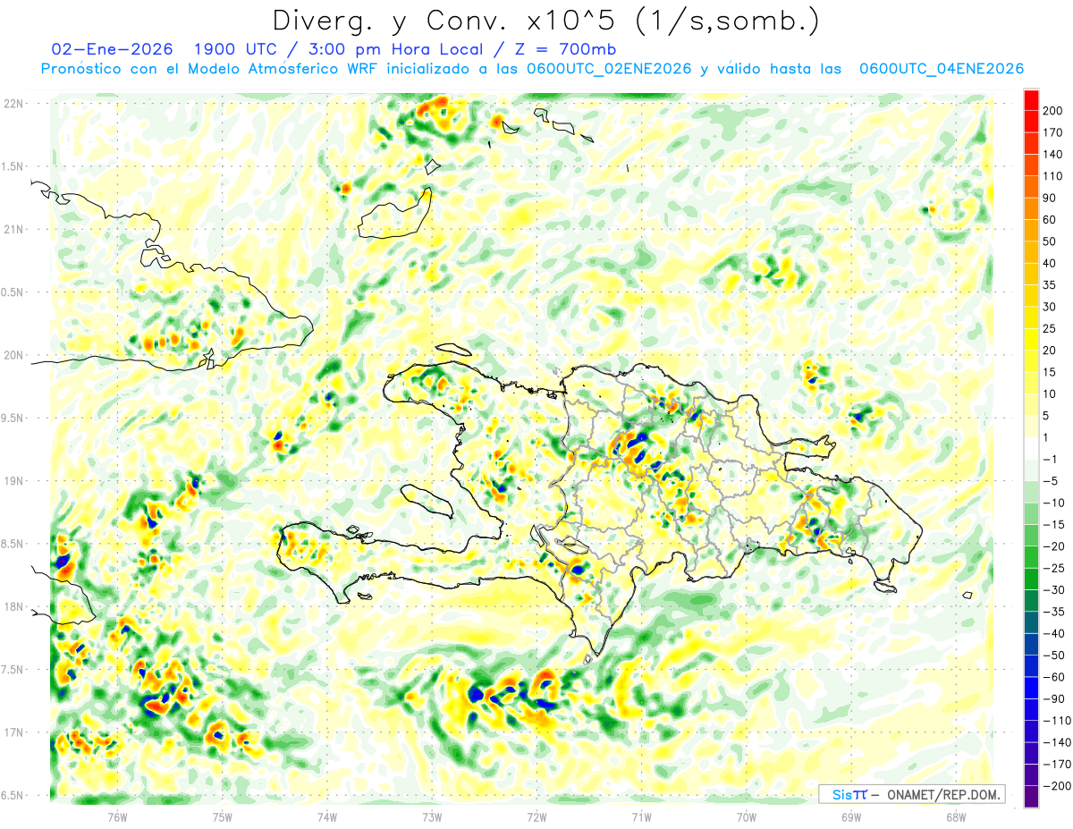
Task: Click the '200' colorbar label
Action: point(1052,111)
